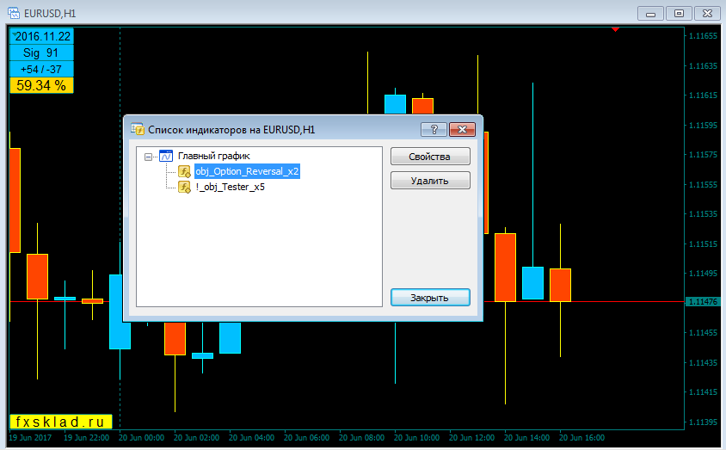The width and height of the screenshot is (726, 450).
Task: Close the dialog with Закрыть button
Action: point(430,297)
